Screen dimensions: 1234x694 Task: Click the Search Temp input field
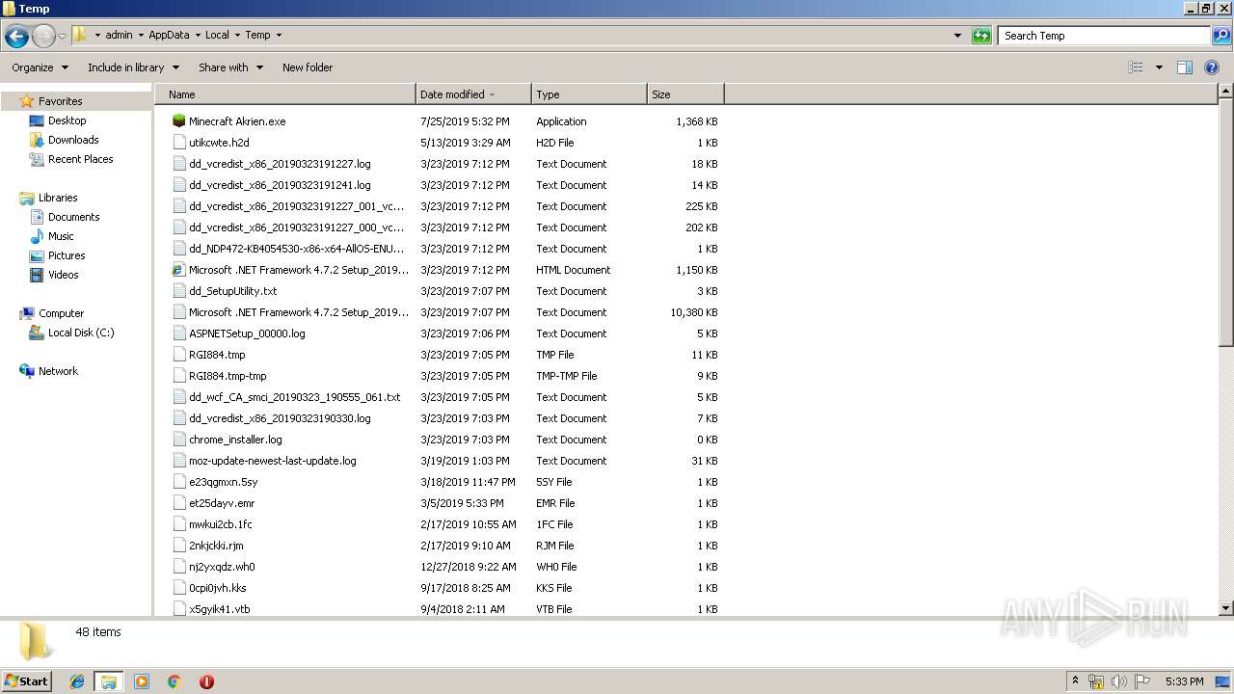1104,36
